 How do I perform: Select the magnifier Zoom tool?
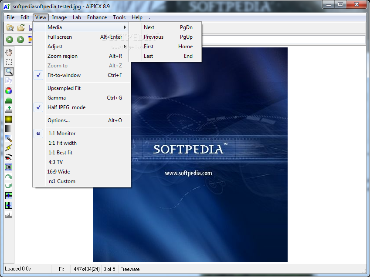(x=9, y=71)
